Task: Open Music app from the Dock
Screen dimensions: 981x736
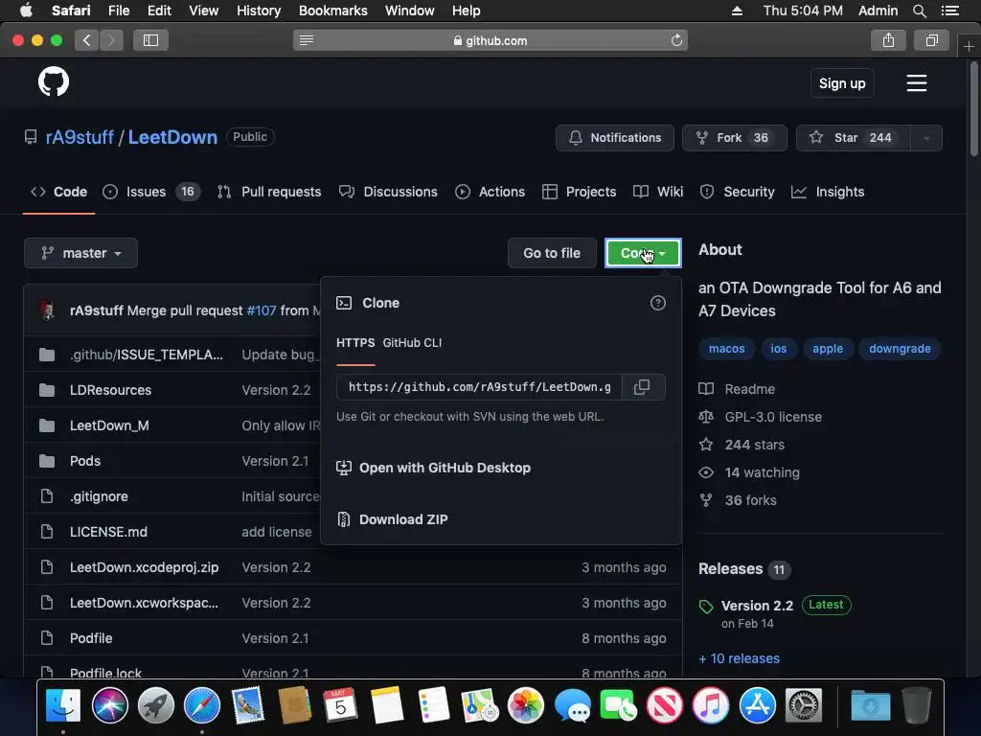Action: (711, 704)
